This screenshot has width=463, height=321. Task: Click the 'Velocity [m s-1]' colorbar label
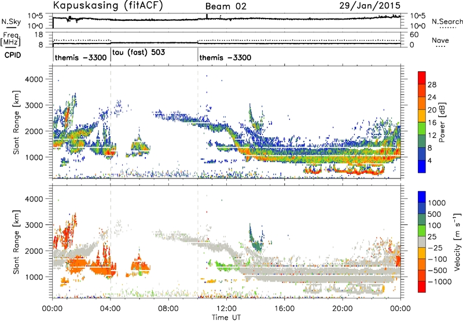458,242
